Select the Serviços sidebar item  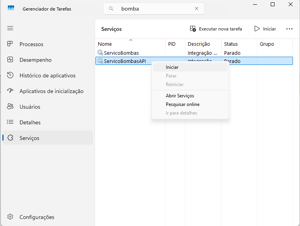pos(47,138)
